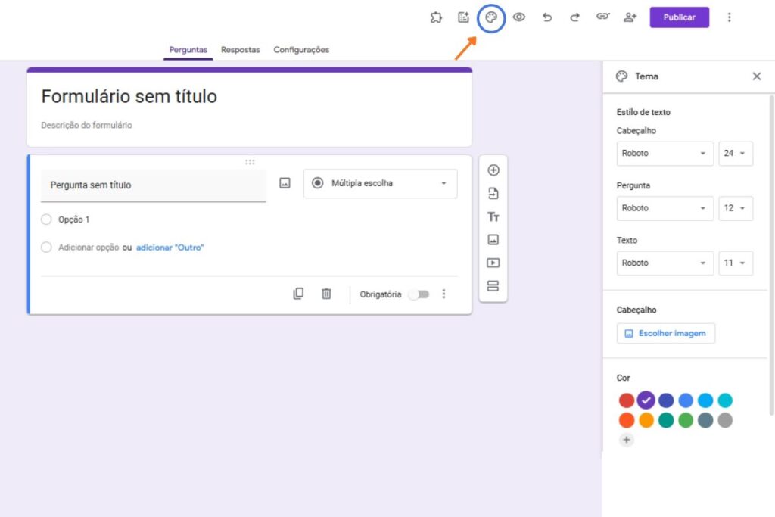Screen dimensions: 775x517
Task: Select the red theme color swatch
Action: 626,400
